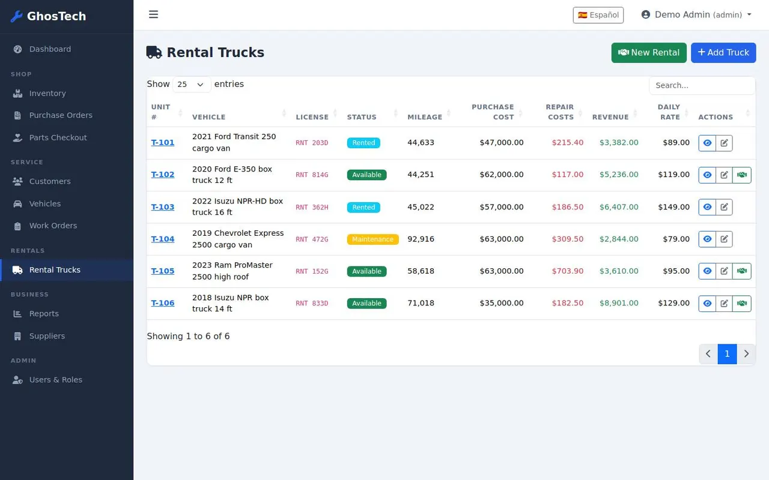This screenshot has height=480, width=769.
Task: Open the T-106 unit link
Action: [163, 303]
